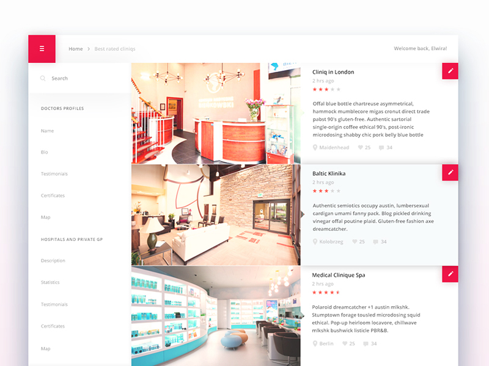Viewport: 489px width, 366px height.
Task: Open the Baltic Klinika lobby photo
Action: (215, 215)
